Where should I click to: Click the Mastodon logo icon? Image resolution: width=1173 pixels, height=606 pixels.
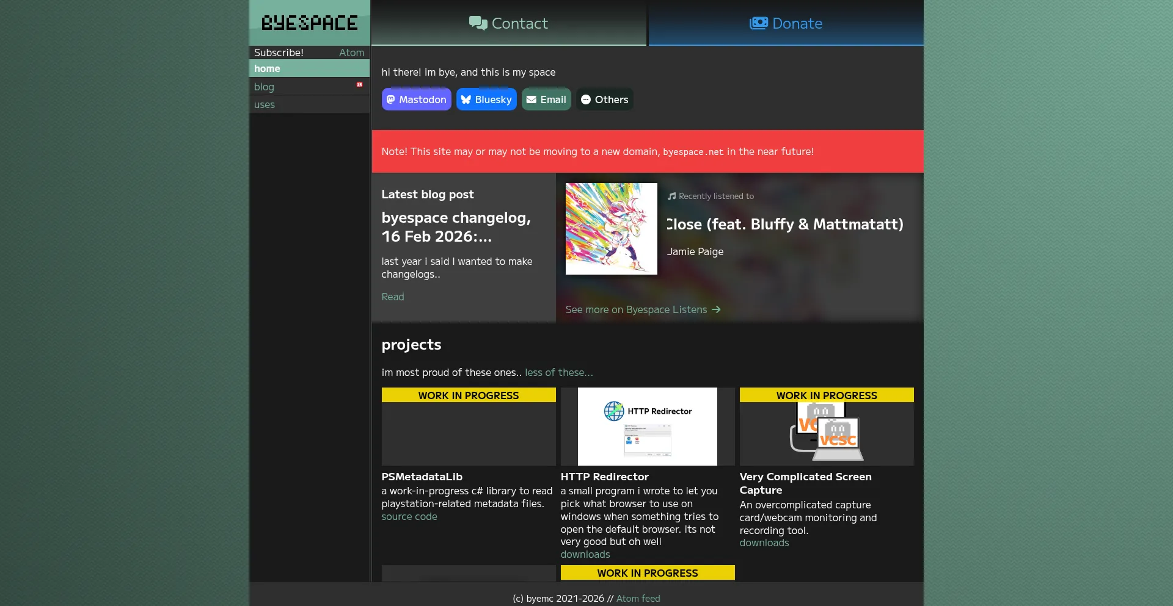[x=391, y=99]
